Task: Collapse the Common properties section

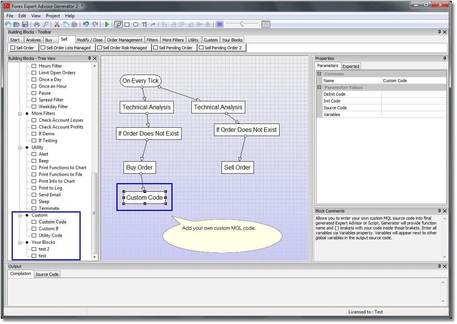Action: [319, 74]
